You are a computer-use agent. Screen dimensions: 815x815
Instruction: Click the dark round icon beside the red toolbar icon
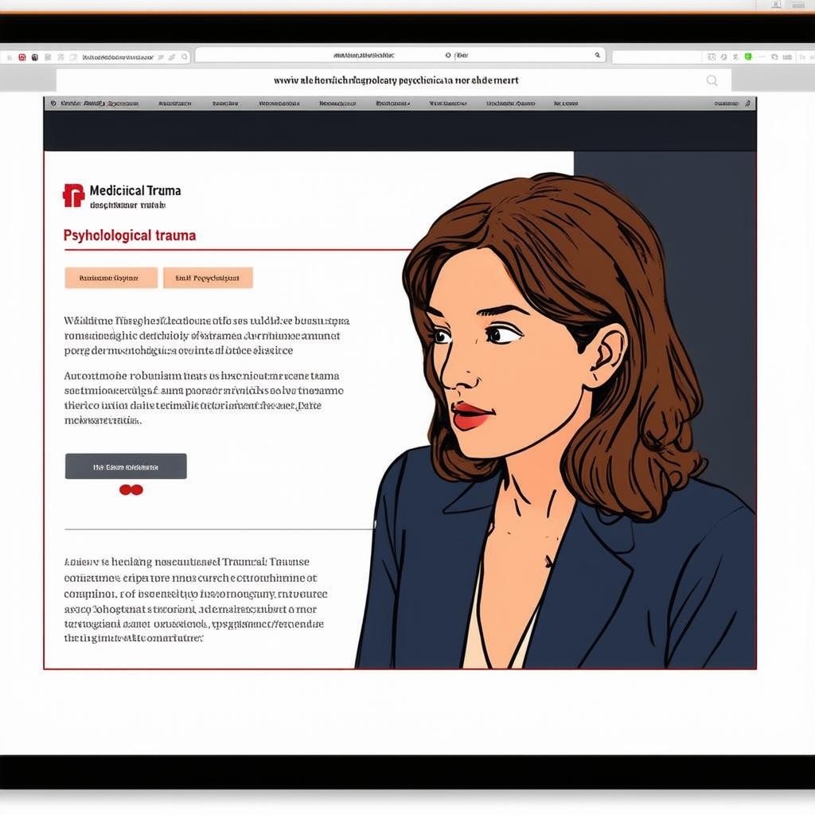[34, 57]
